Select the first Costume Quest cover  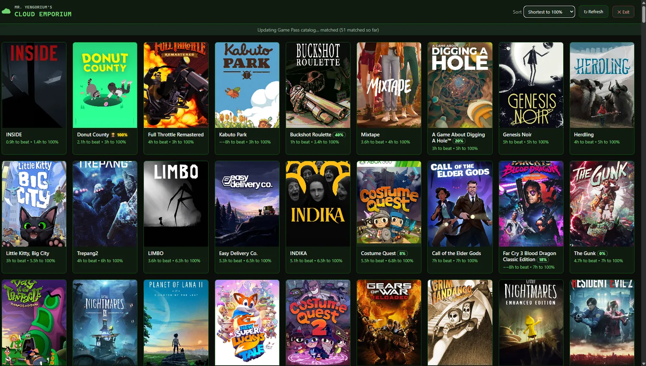click(389, 204)
